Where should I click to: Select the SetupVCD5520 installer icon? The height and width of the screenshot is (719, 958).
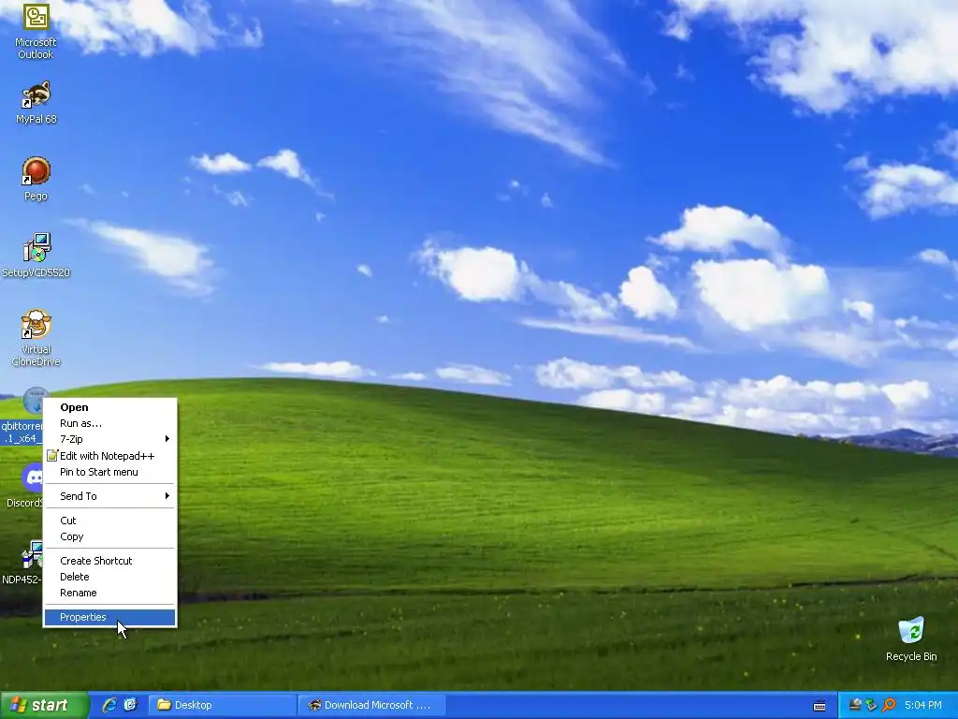pyautogui.click(x=36, y=255)
